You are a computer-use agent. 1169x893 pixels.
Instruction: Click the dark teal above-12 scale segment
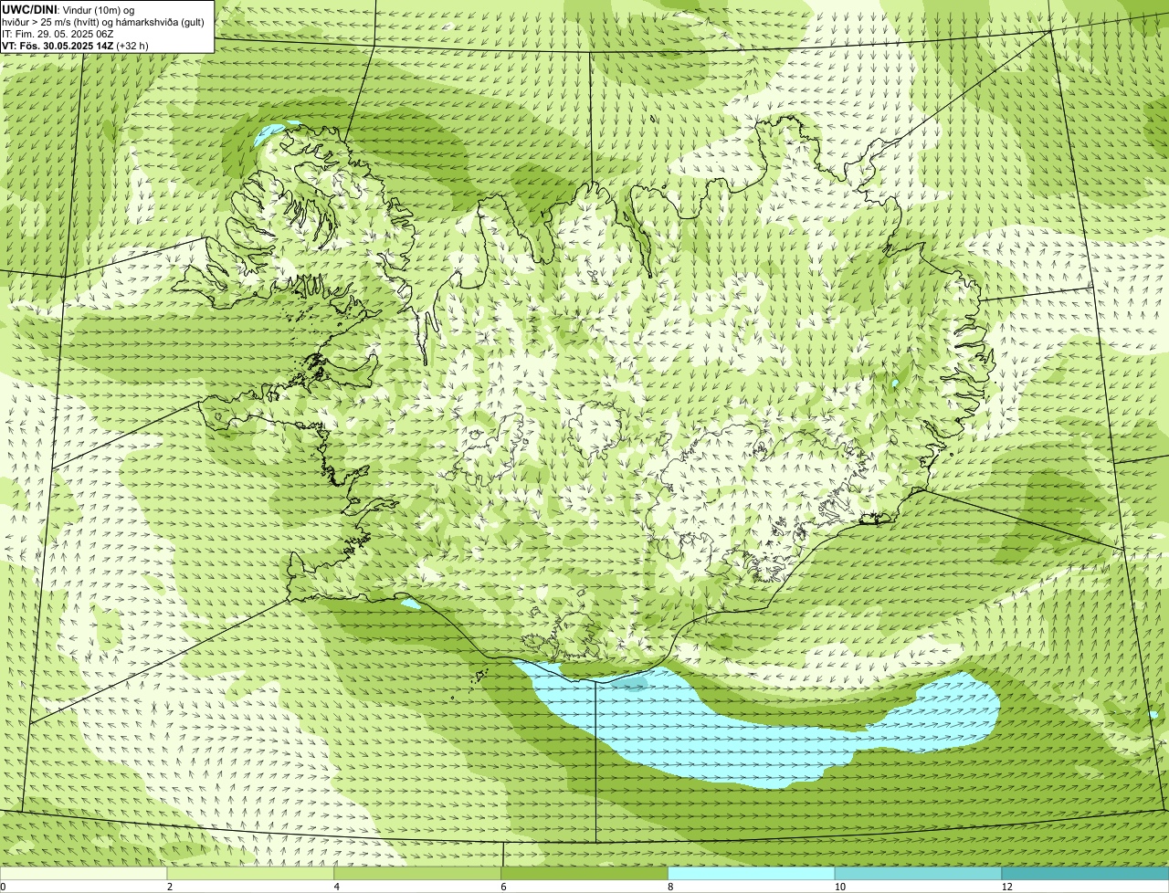pos(1085,873)
